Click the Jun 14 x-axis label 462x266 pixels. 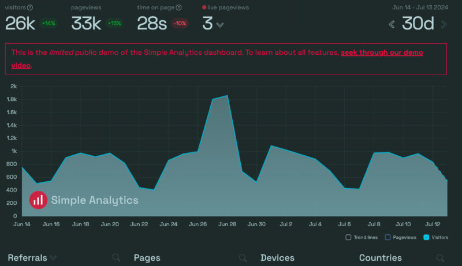[x=22, y=224]
